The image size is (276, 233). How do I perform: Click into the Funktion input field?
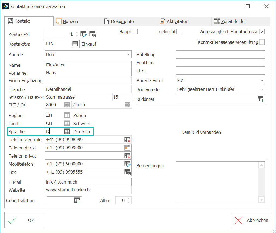pyautogui.click(x=220, y=63)
